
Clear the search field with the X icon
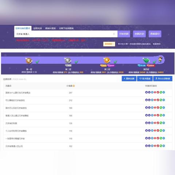pos(114,34)
